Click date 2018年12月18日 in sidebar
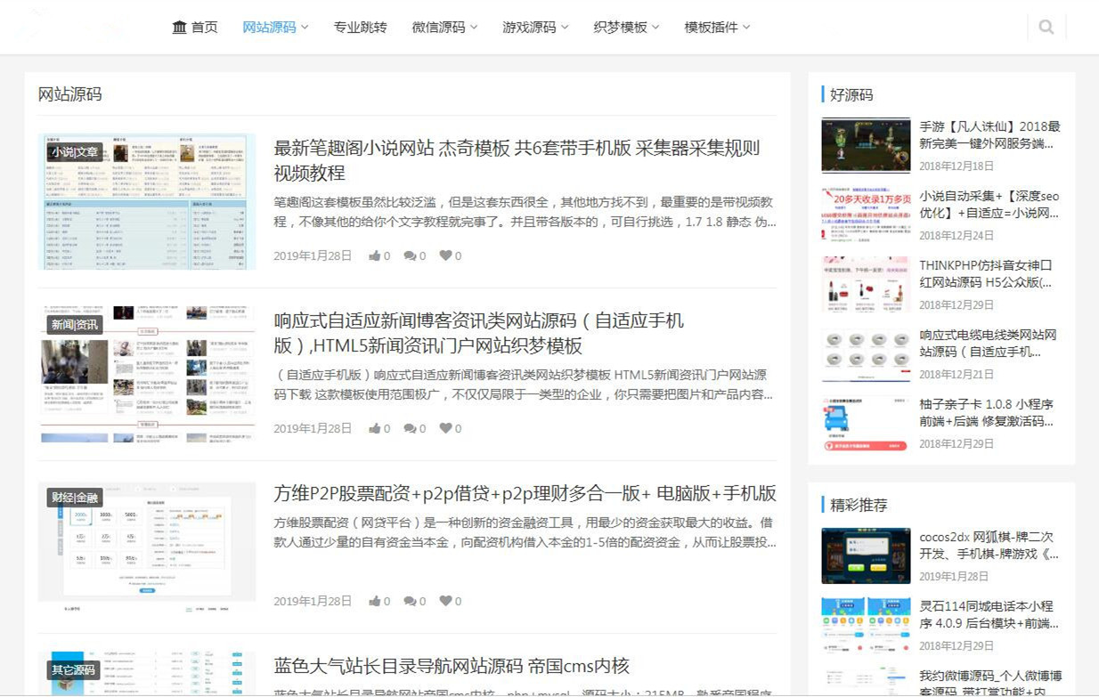Viewport: 1099px width, 697px height. tap(957, 166)
